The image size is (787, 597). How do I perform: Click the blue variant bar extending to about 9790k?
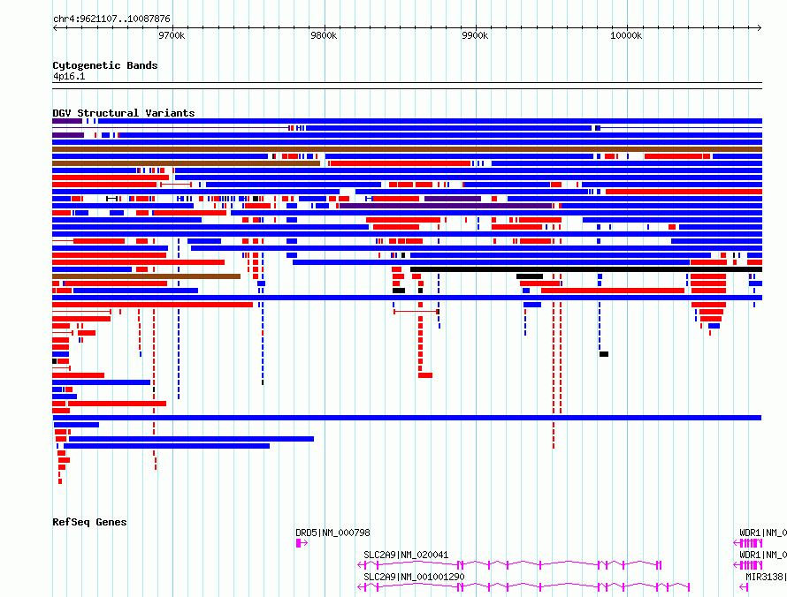[191, 439]
